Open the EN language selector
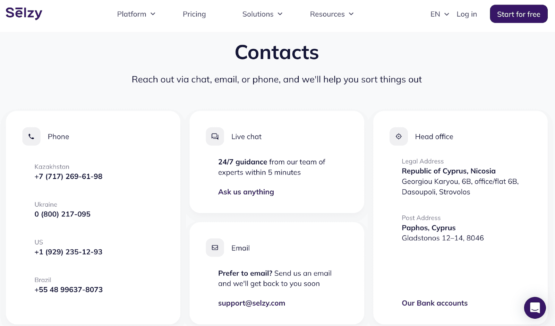Viewport: 555px width, 326px height. [440, 14]
